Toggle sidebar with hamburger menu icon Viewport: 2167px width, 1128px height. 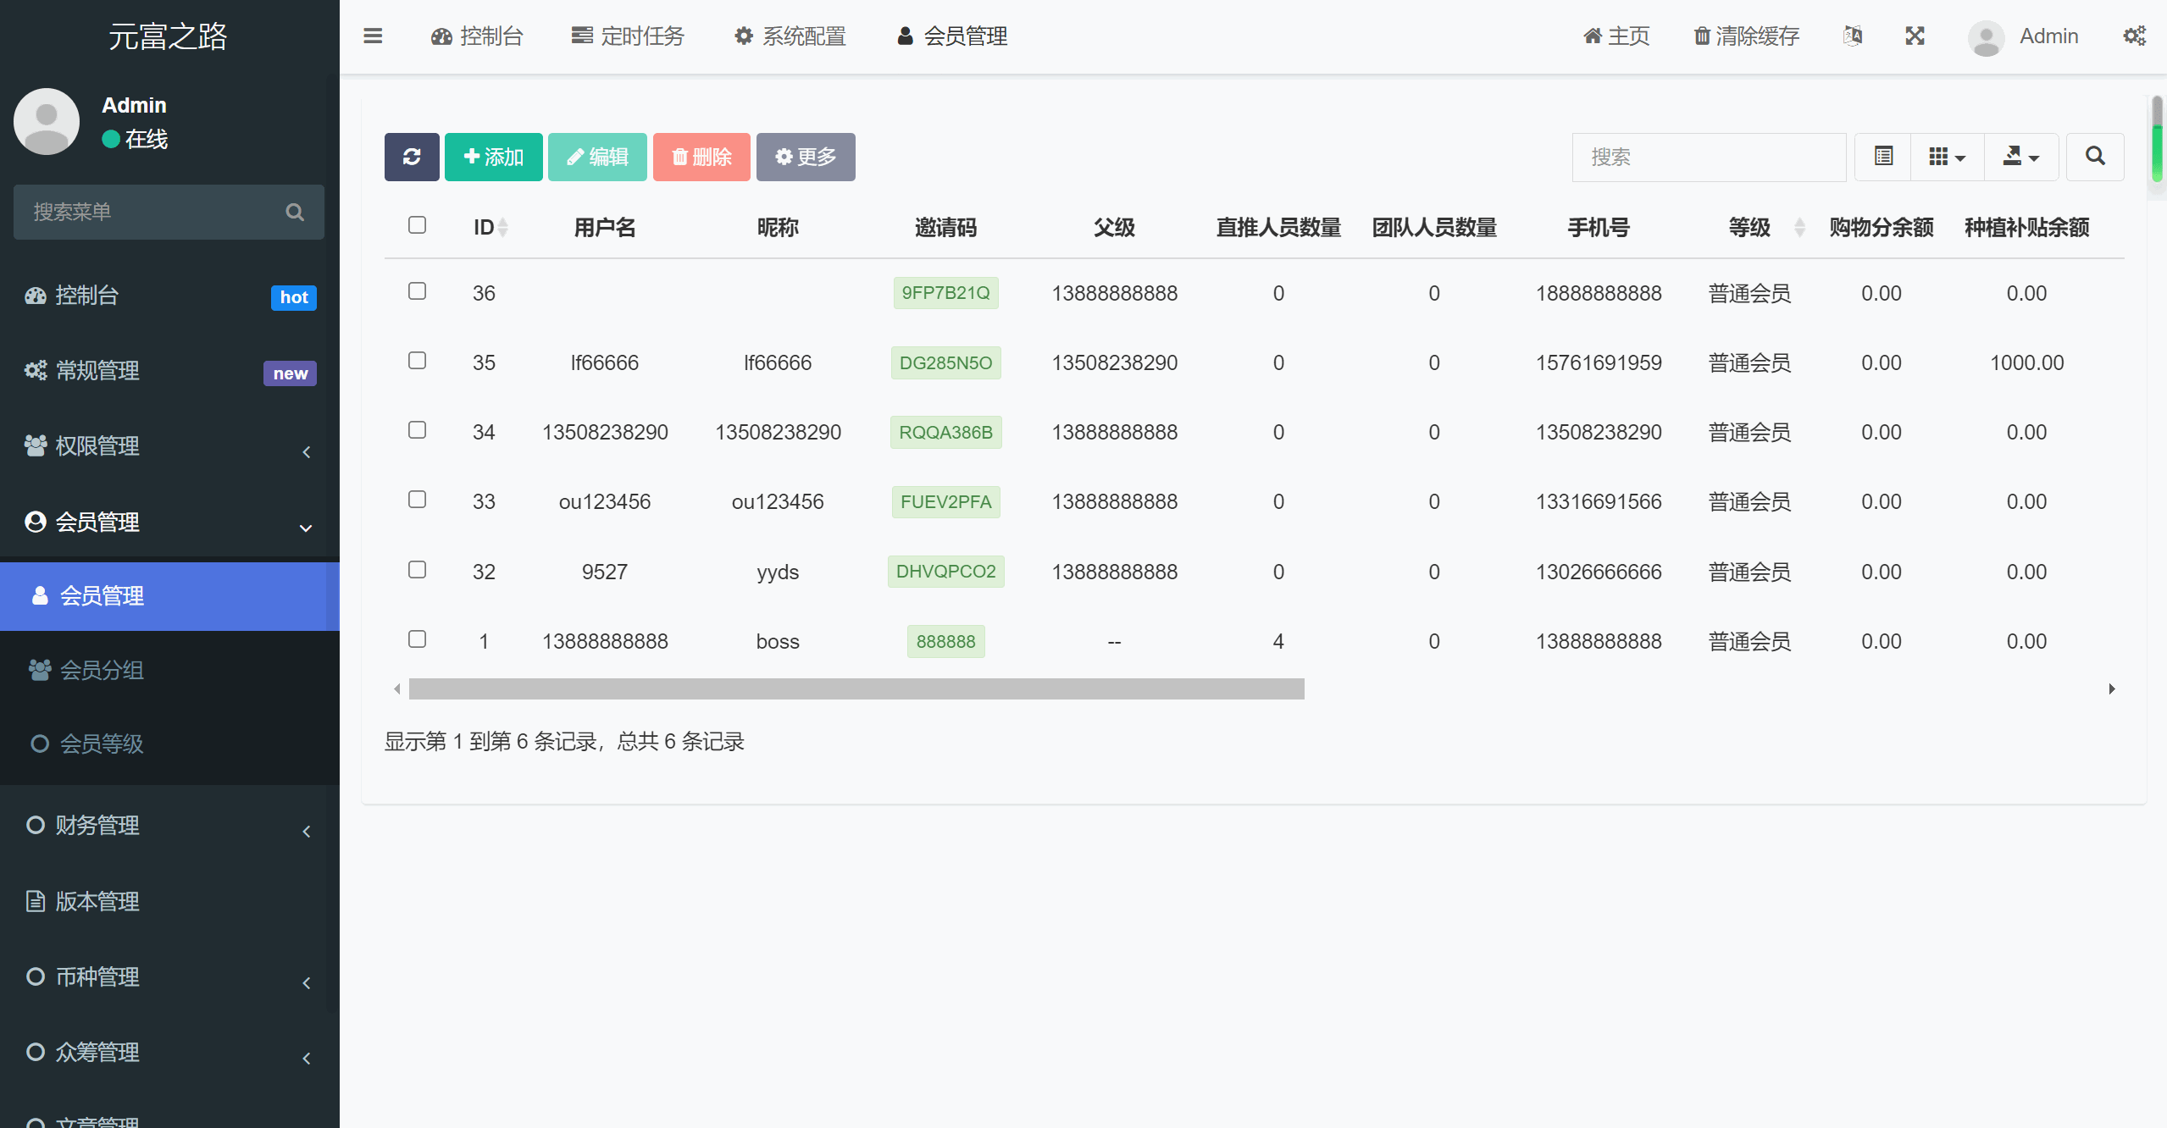click(x=373, y=36)
